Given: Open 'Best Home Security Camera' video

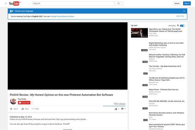Looking at the screenshot, I should [x=166, y=114].
